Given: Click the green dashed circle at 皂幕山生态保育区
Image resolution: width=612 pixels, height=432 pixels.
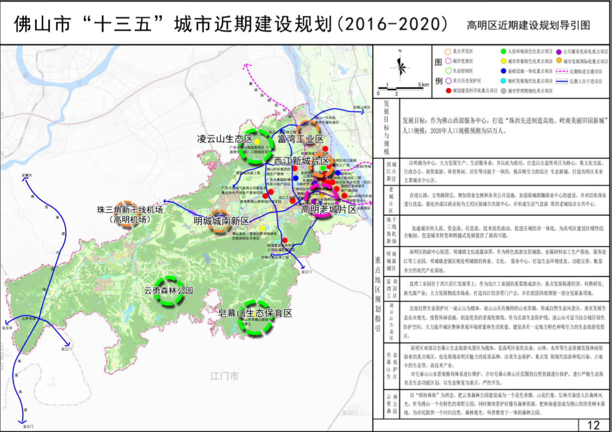Looking at the screenshot, I should pyautogui.click(x=256, y=318).
